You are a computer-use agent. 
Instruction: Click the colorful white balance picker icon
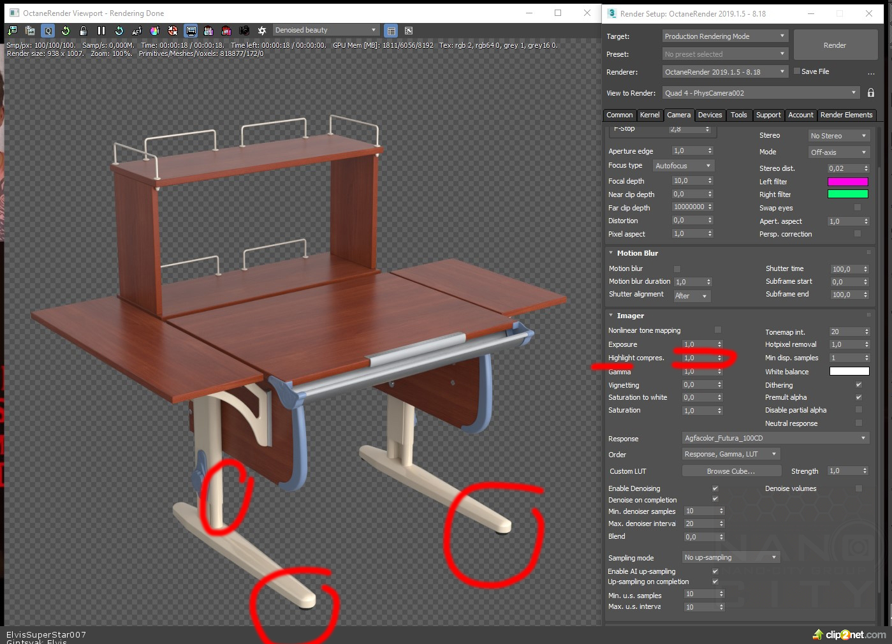click(155, 31)
